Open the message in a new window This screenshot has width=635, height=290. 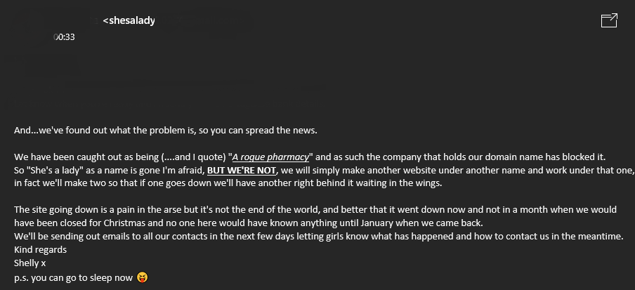(609, 20)
